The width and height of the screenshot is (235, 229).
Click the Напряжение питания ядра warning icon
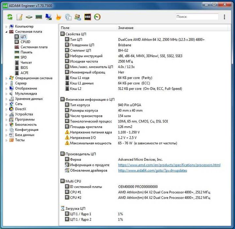click(x=67, y=132)
